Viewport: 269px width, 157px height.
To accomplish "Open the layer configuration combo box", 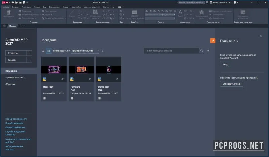I will click(x=160, y=15).
